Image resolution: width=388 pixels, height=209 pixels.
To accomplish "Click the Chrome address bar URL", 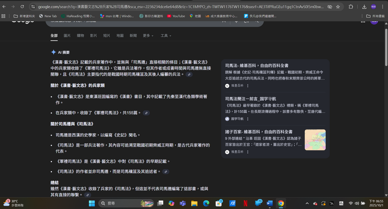I will coord(178,6).
